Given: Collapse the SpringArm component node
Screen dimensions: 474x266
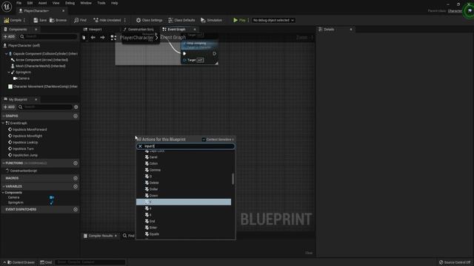Looking at the screenshot, I should click(8, 72).
